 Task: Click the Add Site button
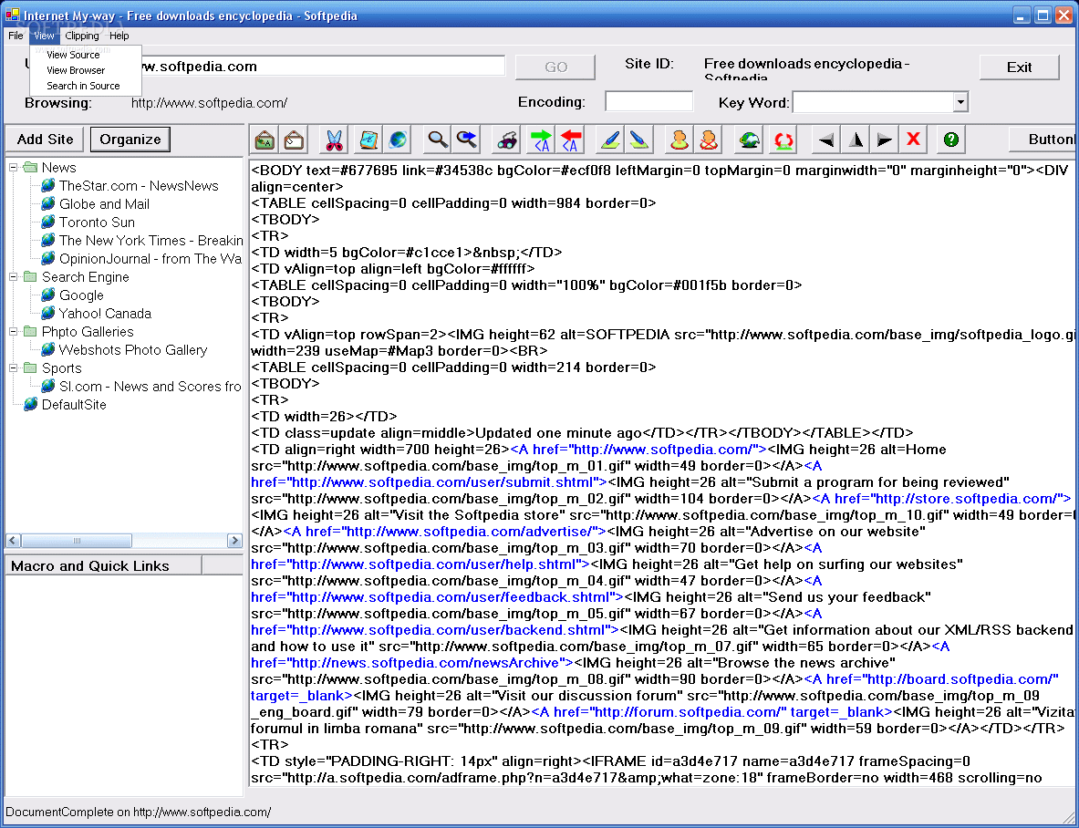click(x=45, y=140)
